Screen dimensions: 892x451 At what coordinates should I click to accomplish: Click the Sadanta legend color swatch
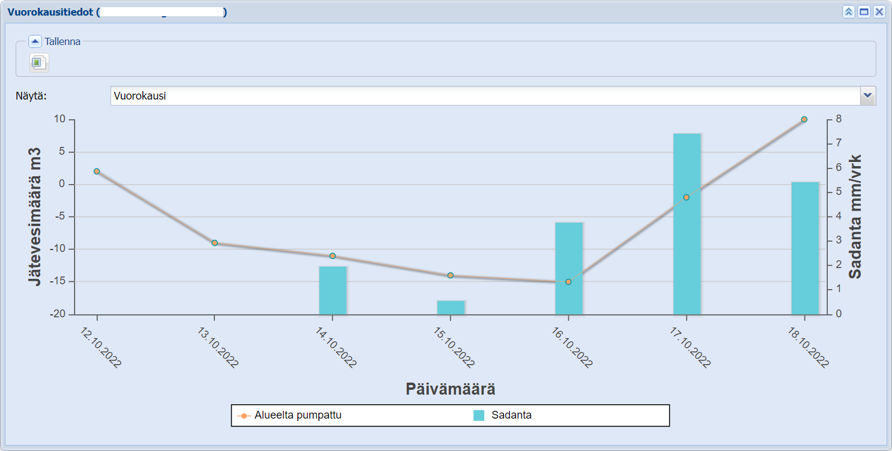click(479, 416)
